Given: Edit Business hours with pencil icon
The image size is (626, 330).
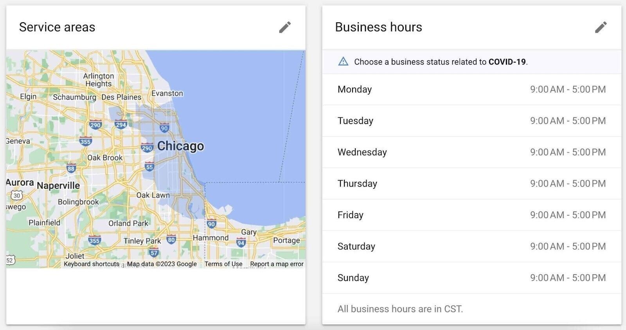Looking at the screenshot, I should pos(601,27).
